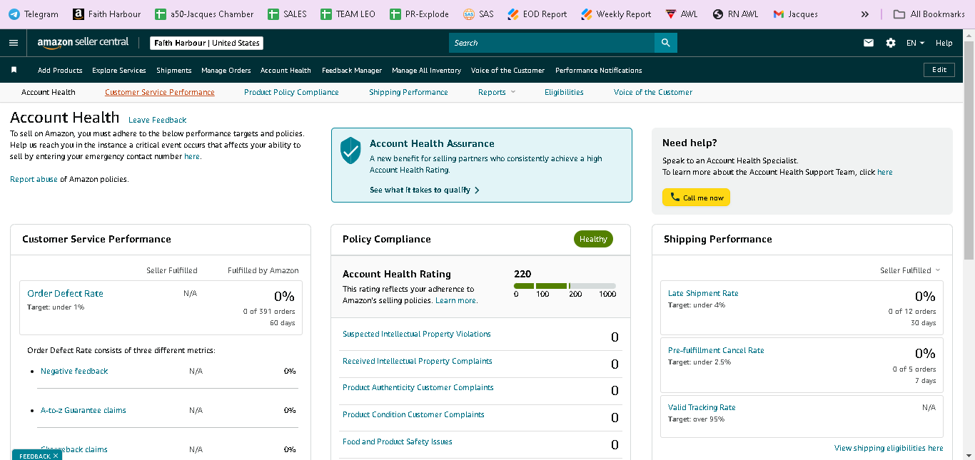The width and height of the screenshot is (975, 460).
Task: Click the Call me now button
Action: [696, 198]
